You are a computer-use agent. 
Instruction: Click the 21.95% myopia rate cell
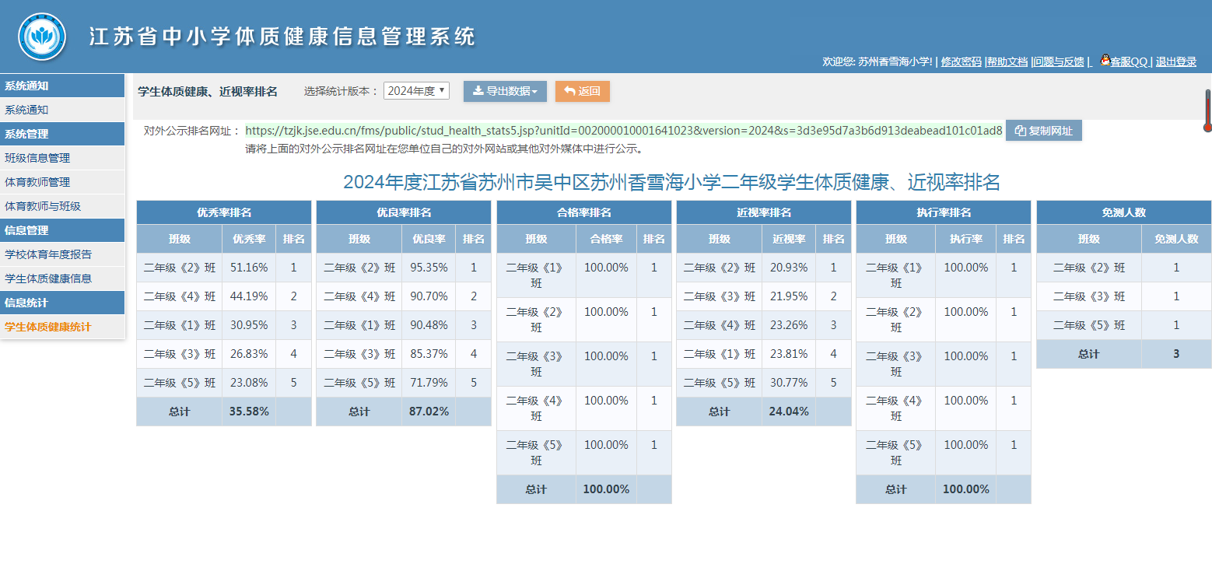(789, 296)
